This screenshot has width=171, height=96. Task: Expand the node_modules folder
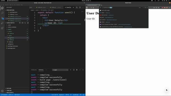pos(12,27)
